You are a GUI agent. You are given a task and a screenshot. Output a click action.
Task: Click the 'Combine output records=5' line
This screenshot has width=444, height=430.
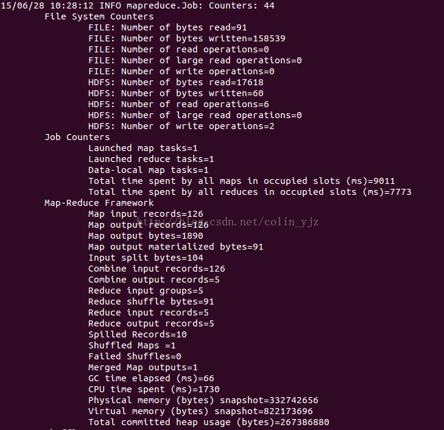pos(153,280)
